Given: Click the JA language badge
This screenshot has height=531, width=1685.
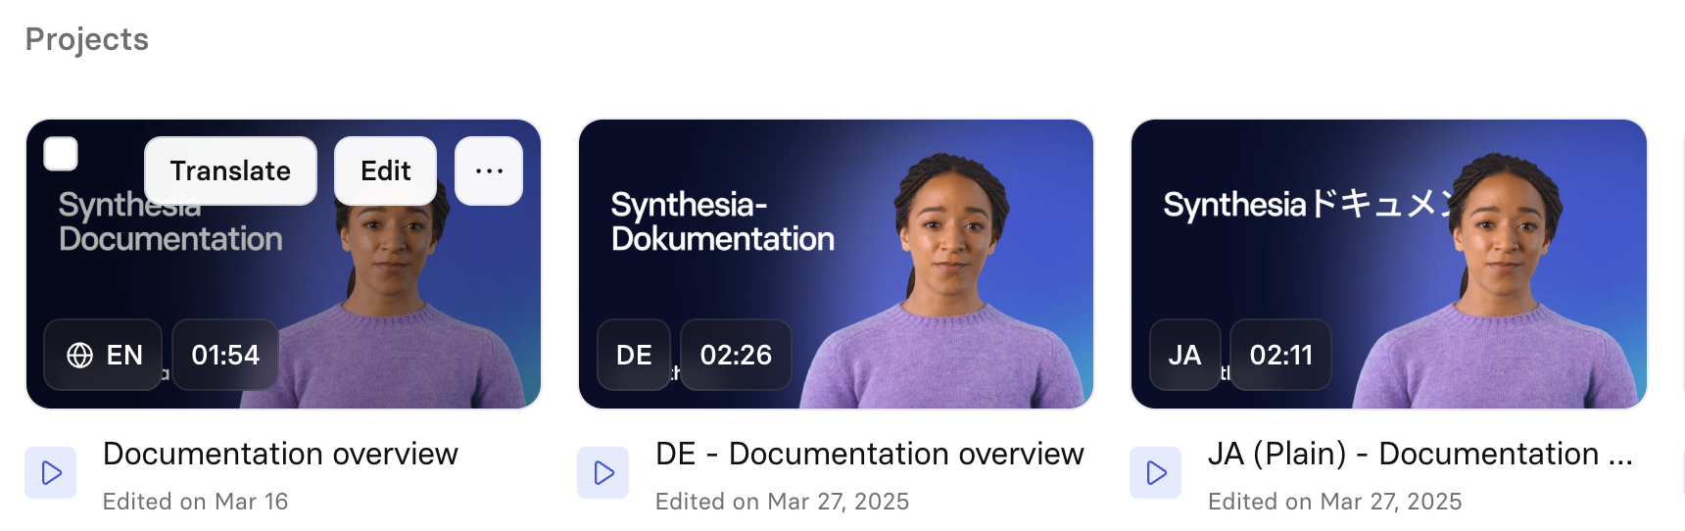Looking at the screenshot, I should point(1184,355).
